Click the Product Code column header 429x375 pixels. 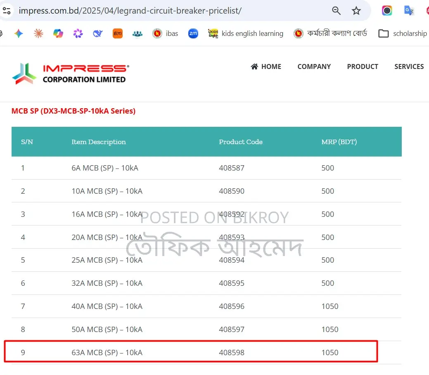(241, 142)
